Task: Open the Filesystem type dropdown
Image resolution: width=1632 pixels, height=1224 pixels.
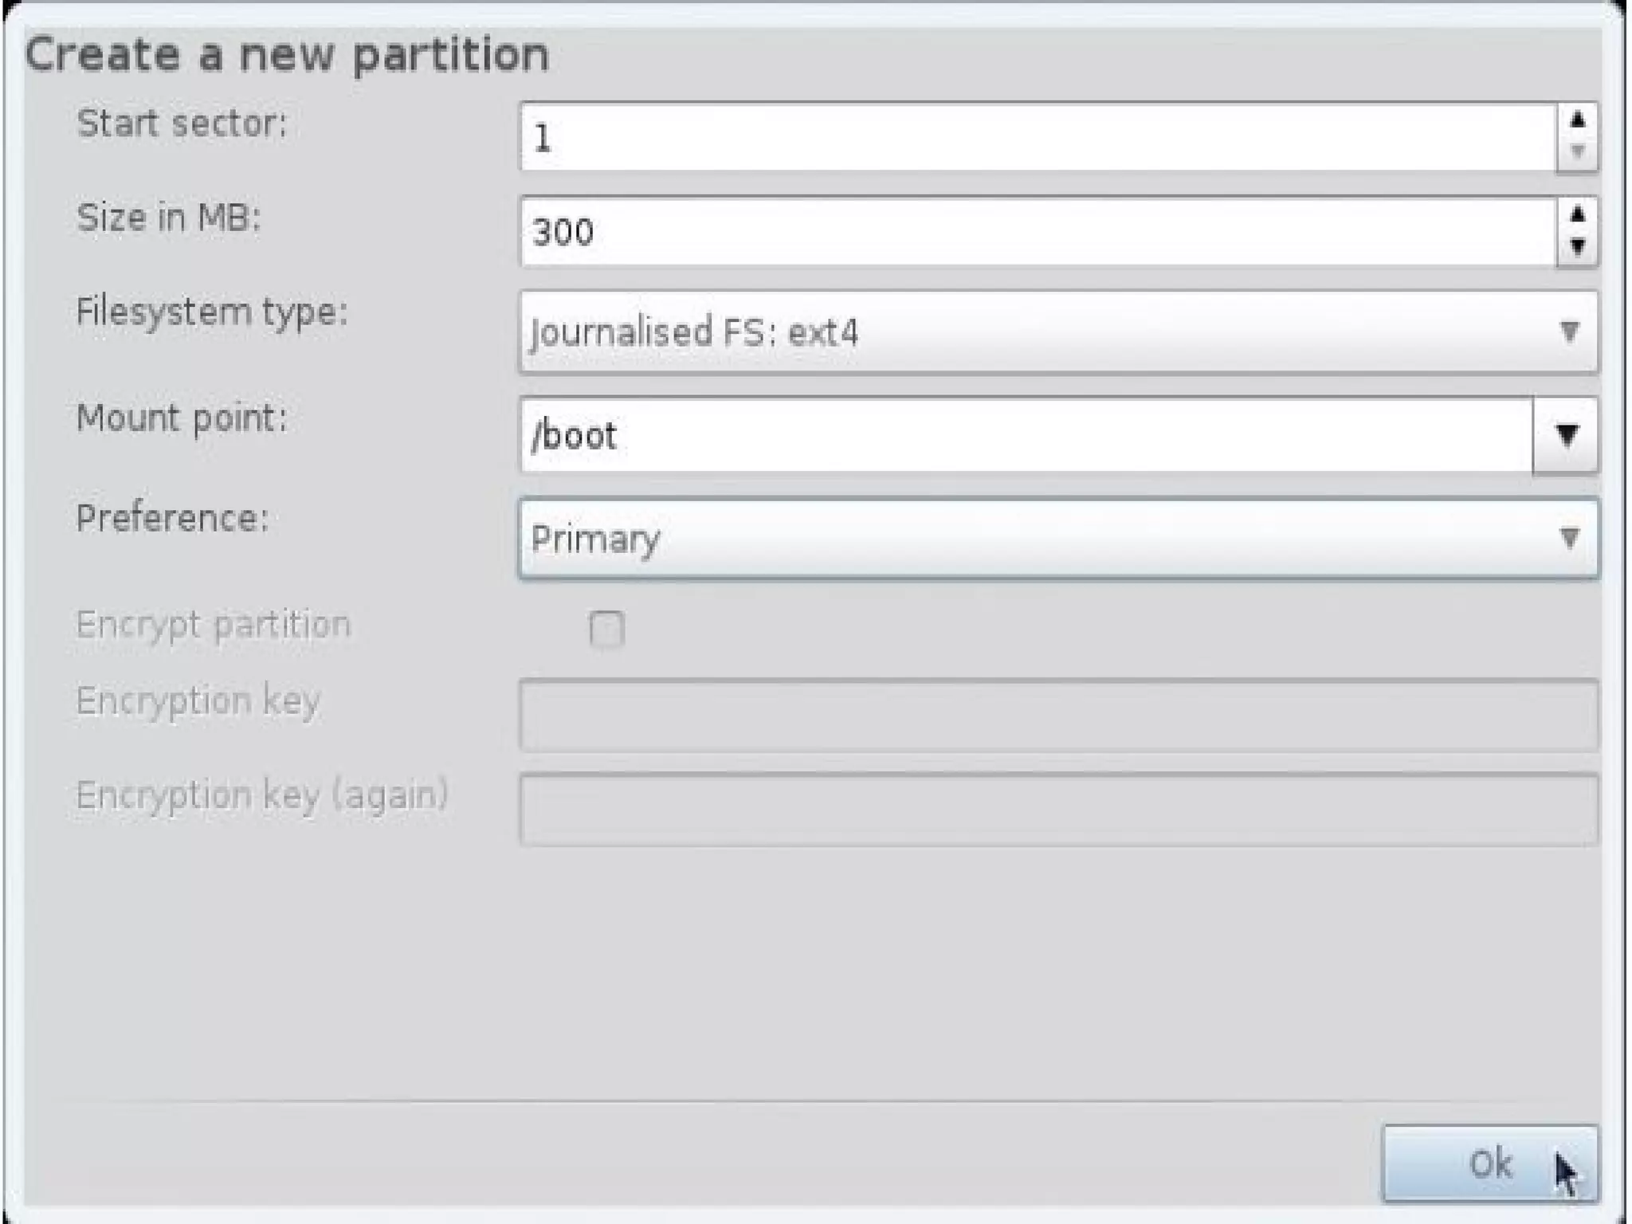Action: click(x=1058, y=331)
